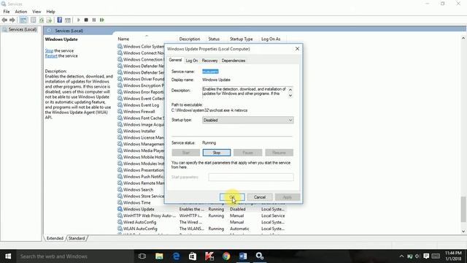Click the Apply button in the dialog
Viewport: 467px width, 263px height.
tap(287, 197)
